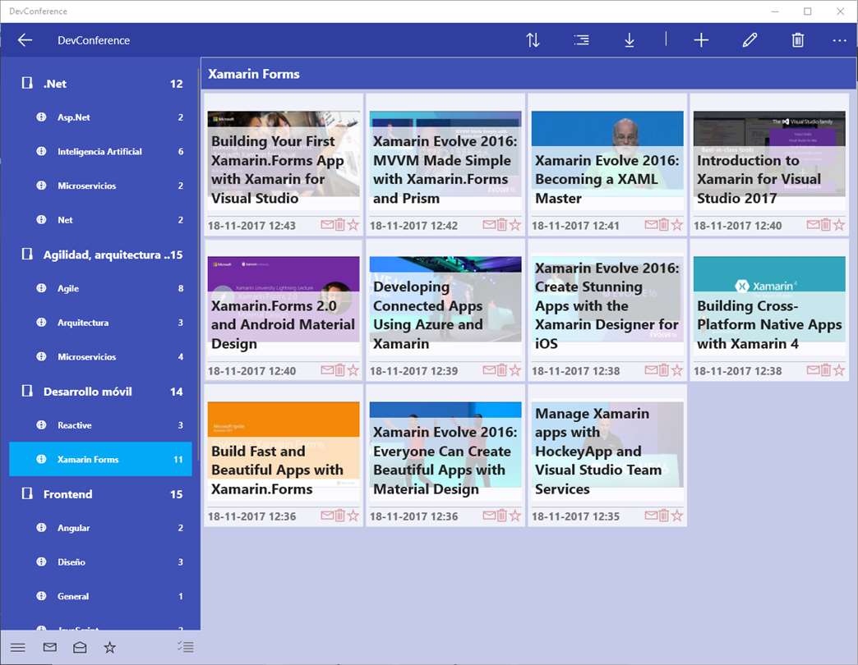The width and height of the screenshot is (858, 665).
Task: Click the DevConference title in header bar
Action: pos(94,40)
